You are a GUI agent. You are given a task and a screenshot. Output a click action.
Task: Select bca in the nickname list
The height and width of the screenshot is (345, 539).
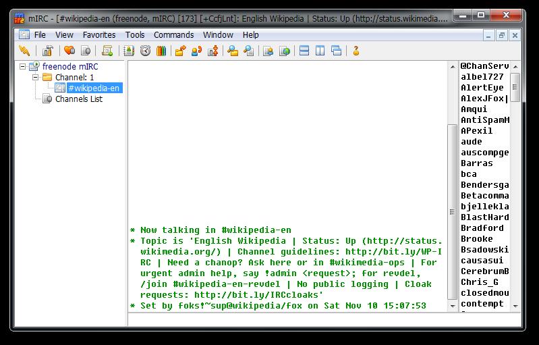(469, 174)
